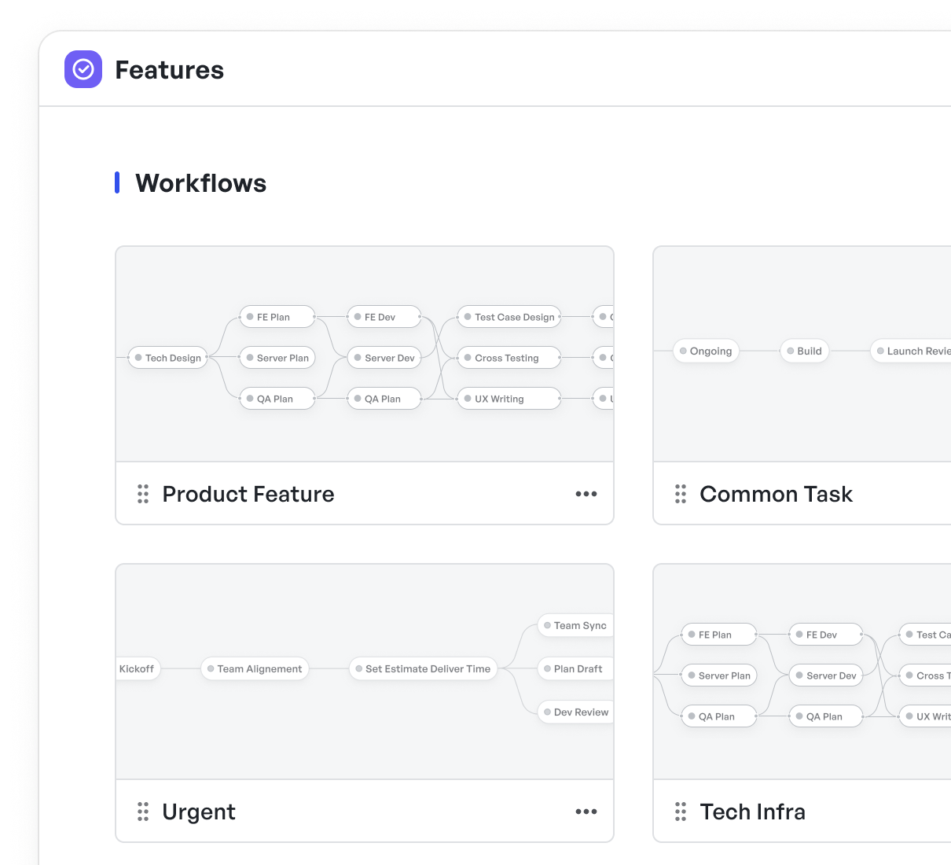Select the Launch Review node in Common Task

click(x=910, y=351)
